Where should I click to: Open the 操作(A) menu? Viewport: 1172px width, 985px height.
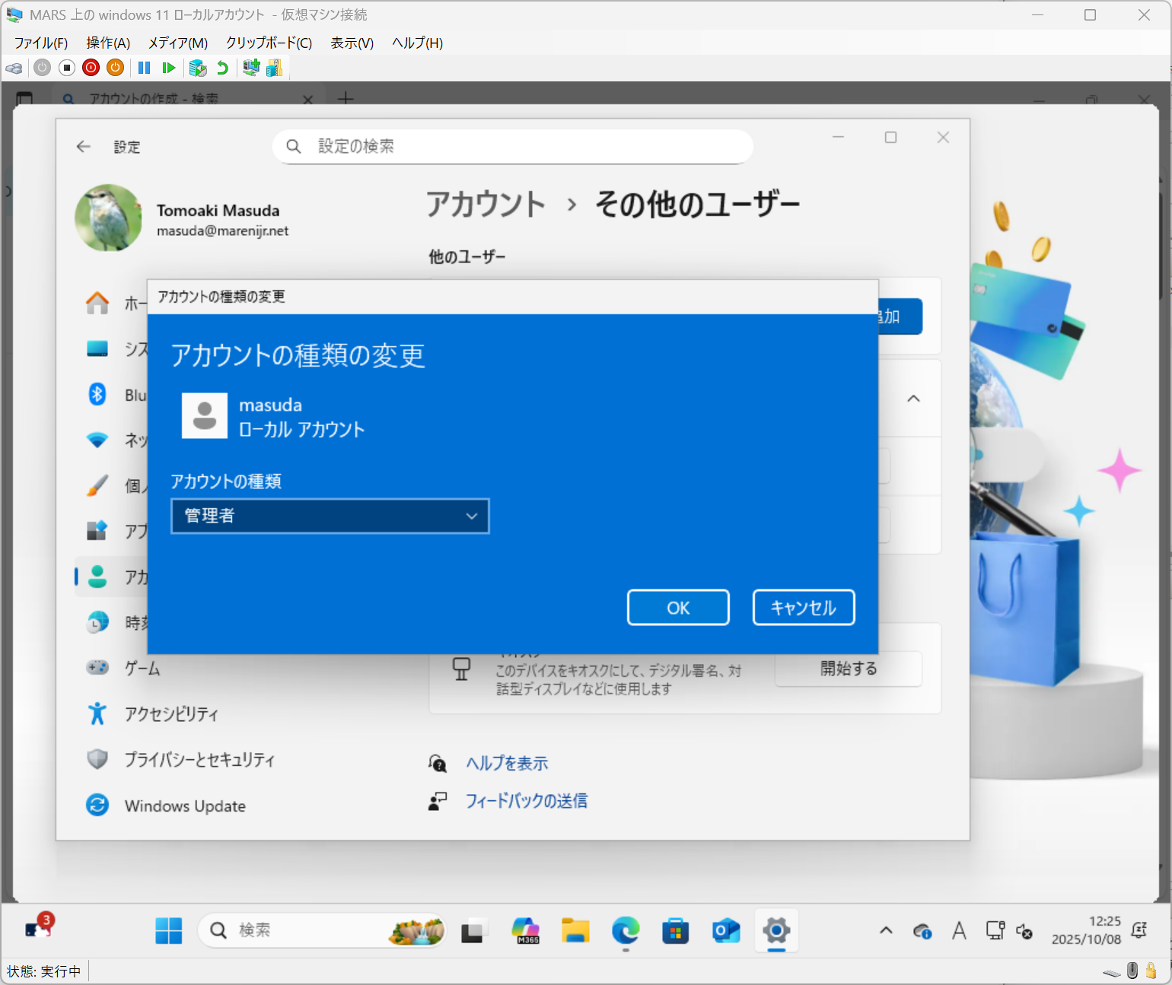(x=108, y=43)
